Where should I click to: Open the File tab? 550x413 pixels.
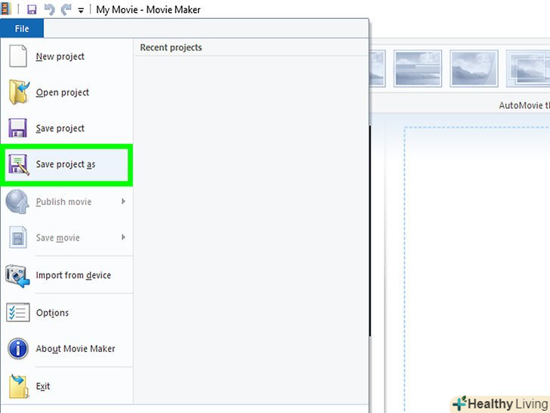pos(22,29)
